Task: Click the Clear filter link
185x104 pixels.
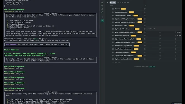Action: point(152,66)
